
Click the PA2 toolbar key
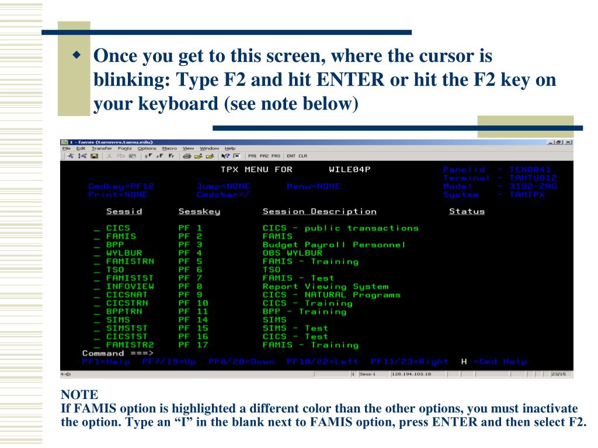pyautogui.click(x=265, y=156)
